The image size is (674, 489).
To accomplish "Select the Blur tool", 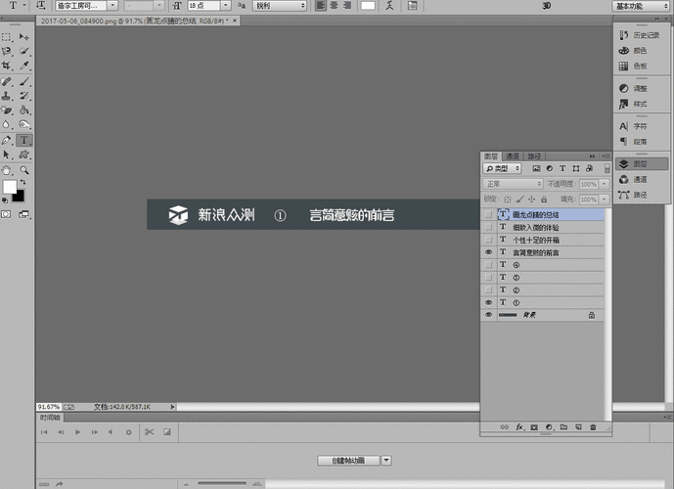I will (7, 125).
